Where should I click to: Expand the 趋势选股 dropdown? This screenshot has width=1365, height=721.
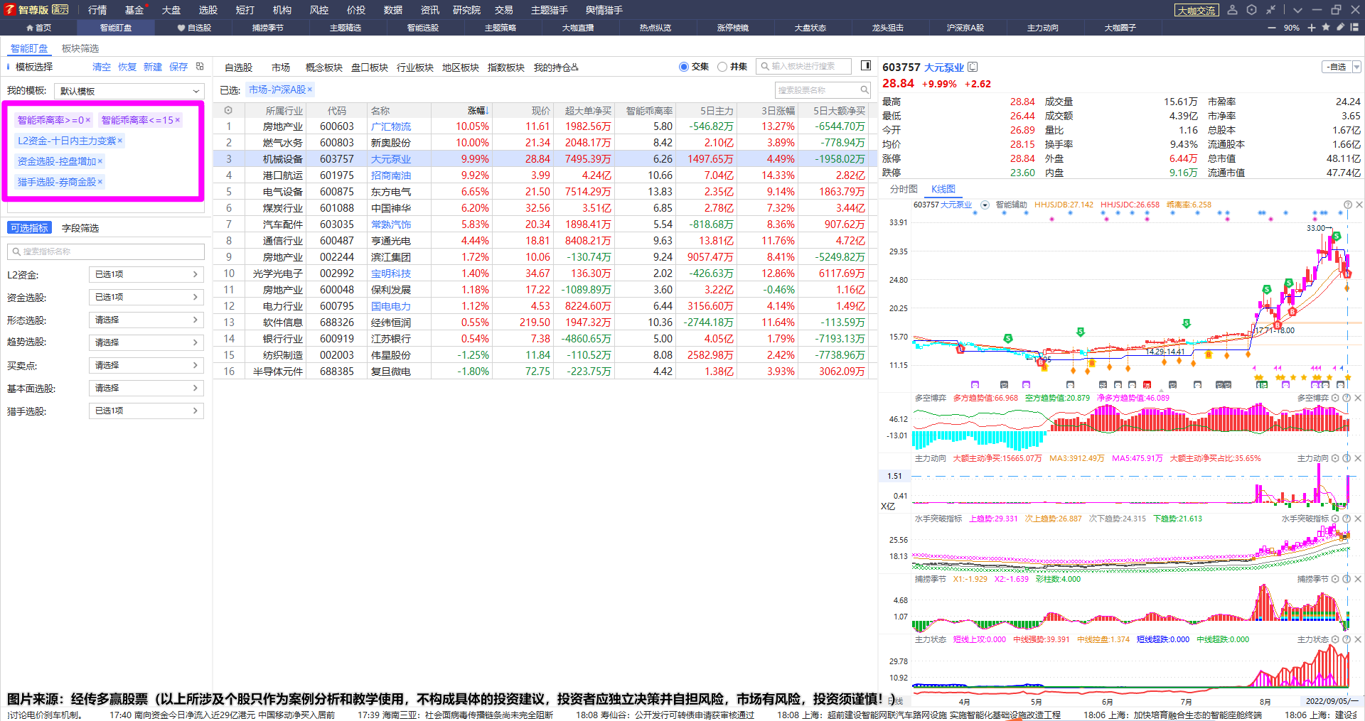click(146, 342)
